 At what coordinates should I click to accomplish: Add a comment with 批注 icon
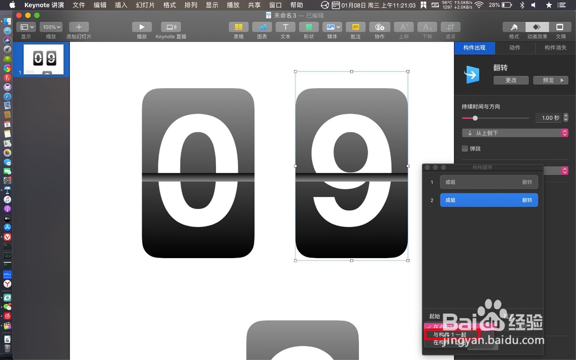pyautogui.click(x=355, y=27)
